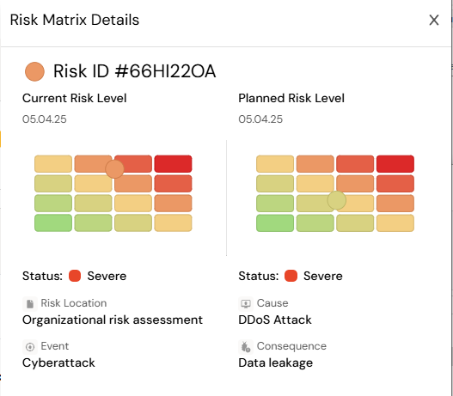Close the Risk Matrix Details panel
453x396 pixels.
pos(434,21)
